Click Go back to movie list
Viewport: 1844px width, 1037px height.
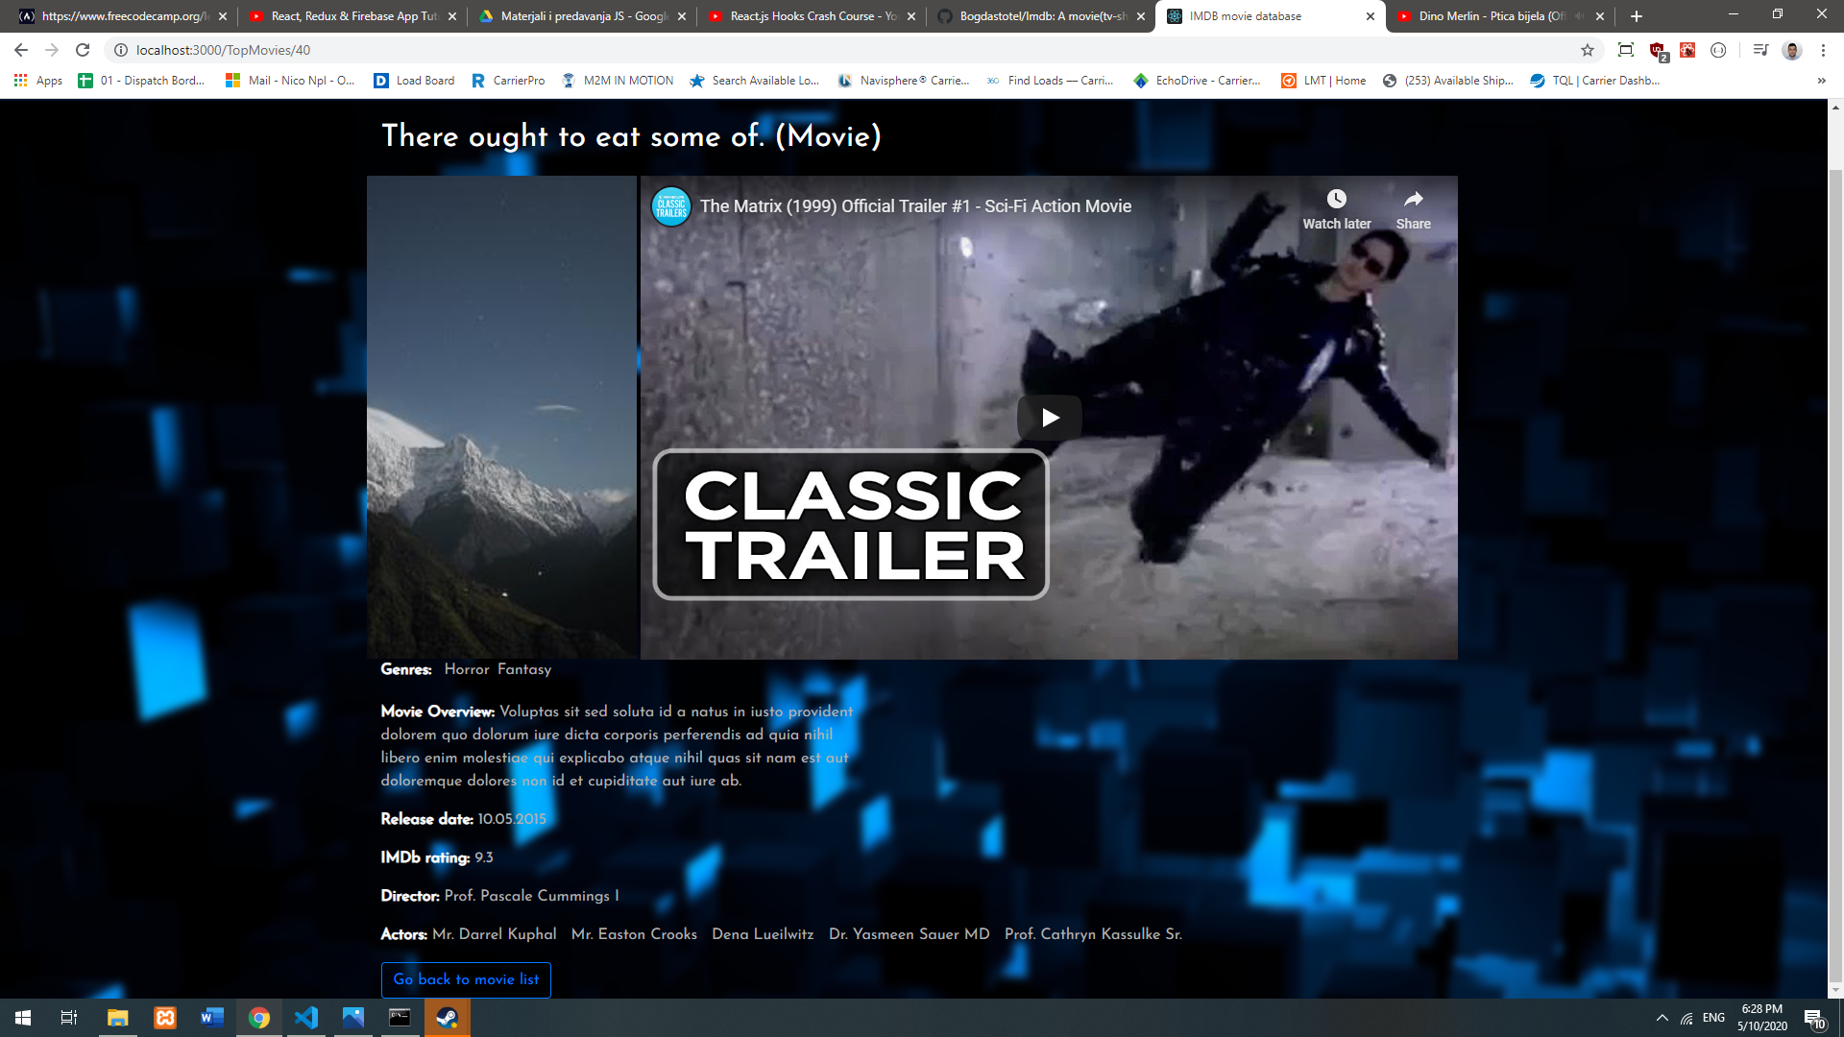tap(466, 979)
